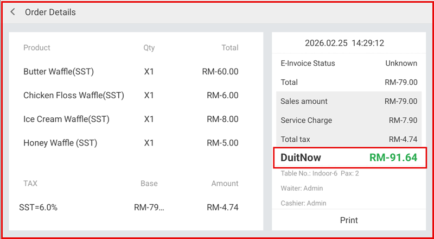Click the back arrow icon

pos(13,12)
